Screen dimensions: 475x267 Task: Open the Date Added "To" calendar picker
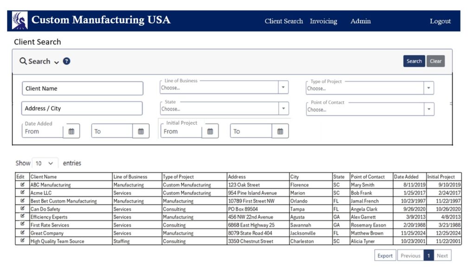pos(141,131)
